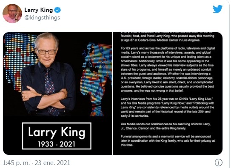Viewport: 231px width, 168px height.
Task: Click the blue verified badge
Action: [57, 10]
